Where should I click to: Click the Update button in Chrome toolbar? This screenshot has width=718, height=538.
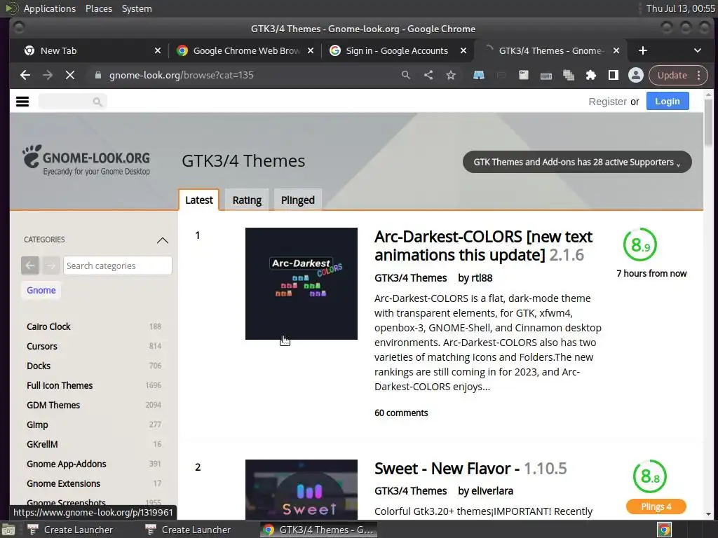(678, 75)
